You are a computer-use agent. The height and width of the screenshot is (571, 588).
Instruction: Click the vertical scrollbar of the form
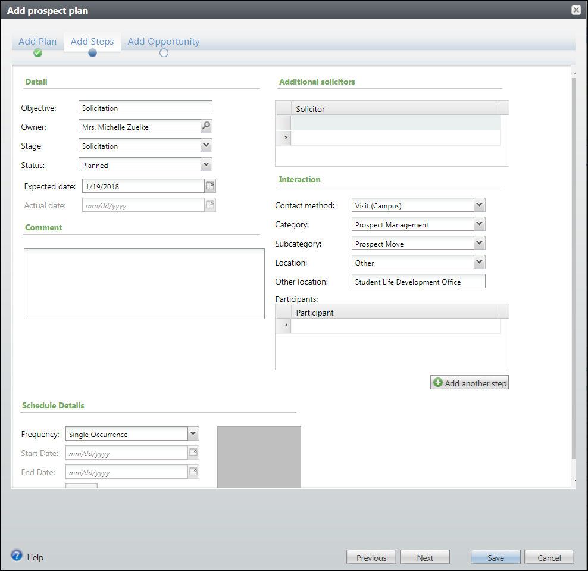(573, 269)
